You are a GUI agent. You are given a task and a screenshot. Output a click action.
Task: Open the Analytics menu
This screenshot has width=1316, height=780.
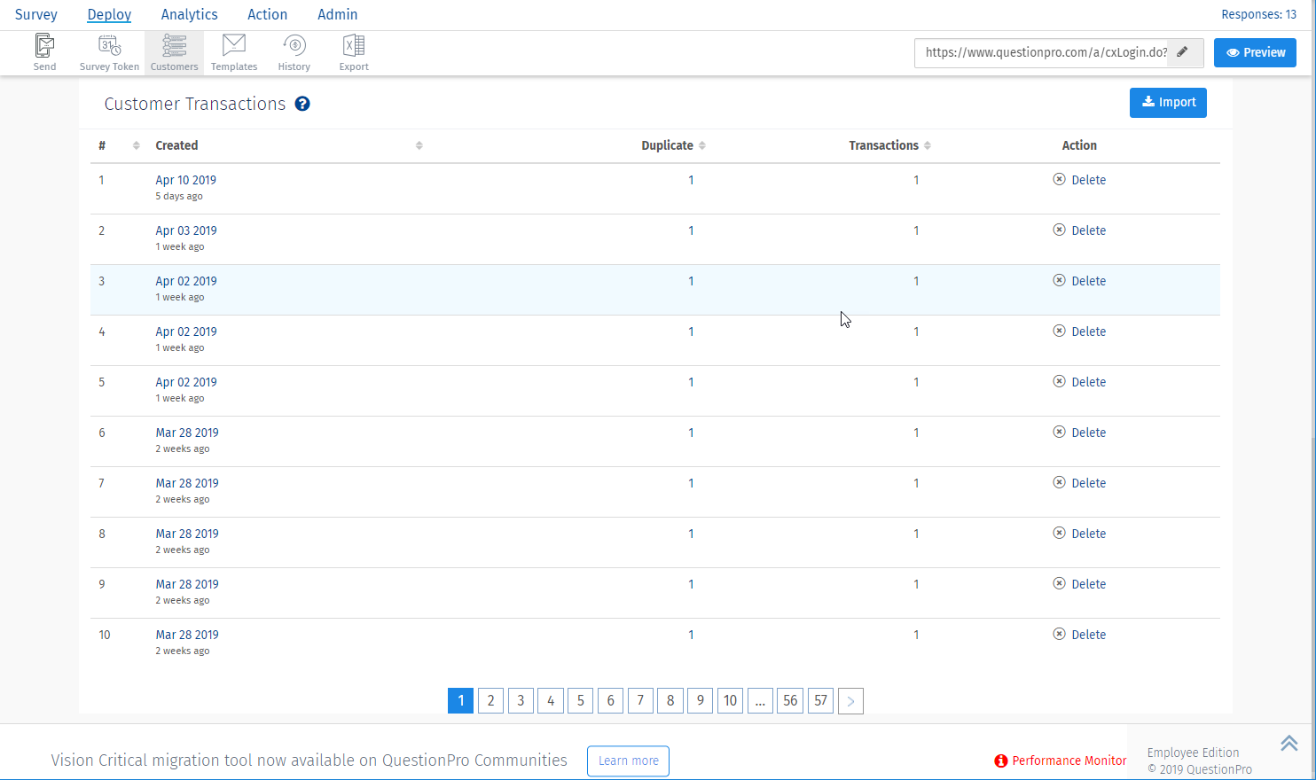[x=189, y=14]
